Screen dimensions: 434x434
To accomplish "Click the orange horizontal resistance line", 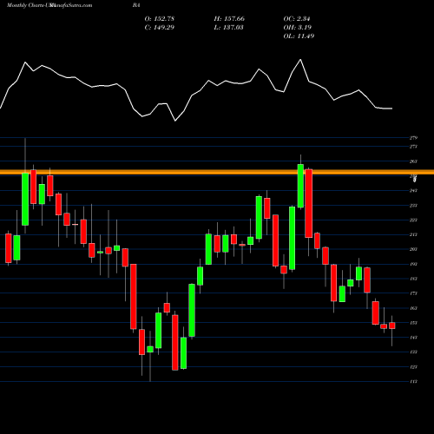I will (217, 172).
